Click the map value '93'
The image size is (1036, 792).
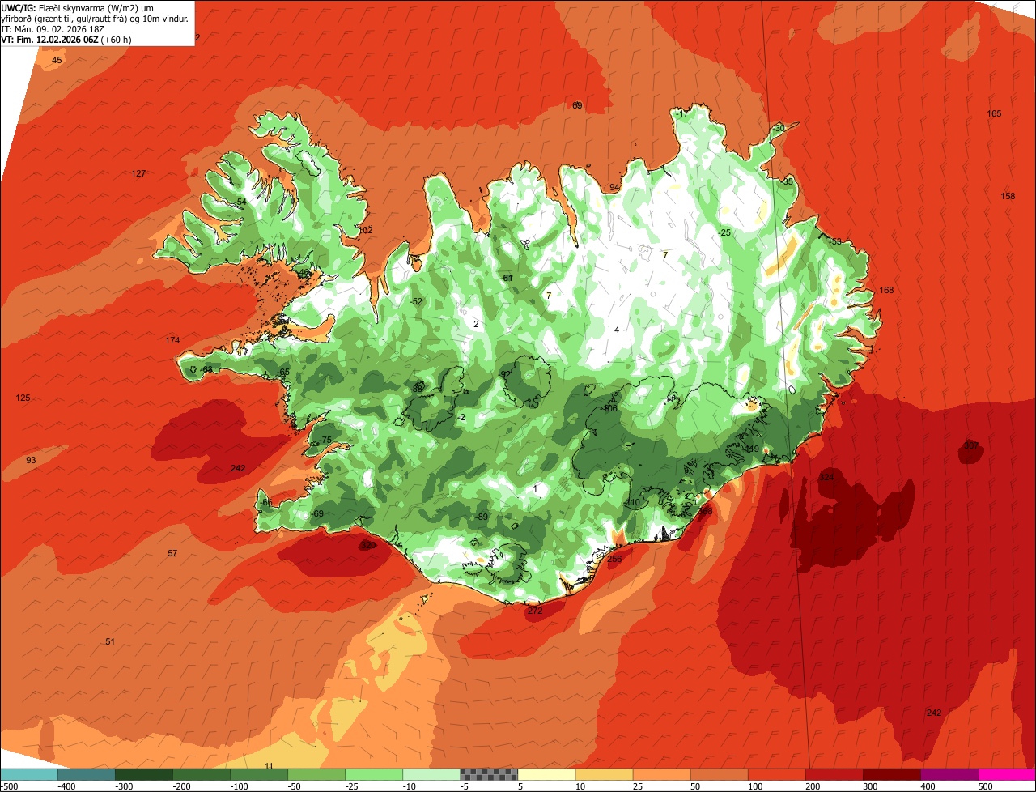pos(31,461)
